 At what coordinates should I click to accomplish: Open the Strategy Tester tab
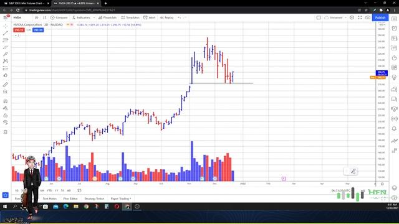(x=94, y=198)
